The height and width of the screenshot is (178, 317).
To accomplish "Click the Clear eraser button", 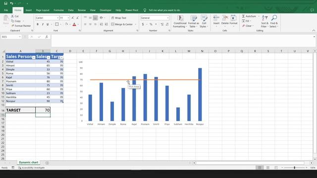I will pos(247,26).
